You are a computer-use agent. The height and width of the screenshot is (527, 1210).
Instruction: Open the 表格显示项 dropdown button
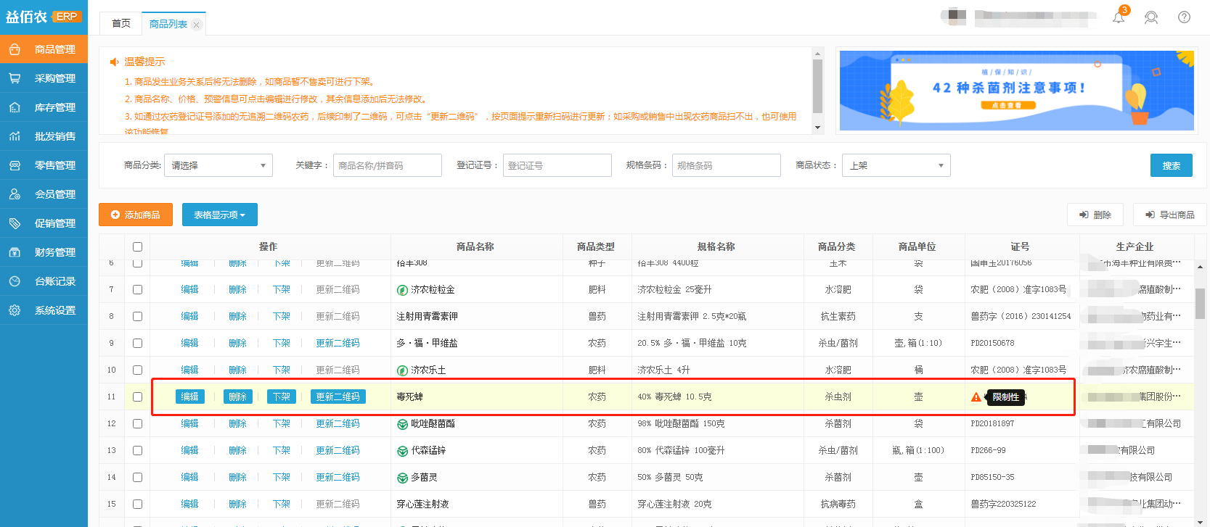[x=219, y=215]
